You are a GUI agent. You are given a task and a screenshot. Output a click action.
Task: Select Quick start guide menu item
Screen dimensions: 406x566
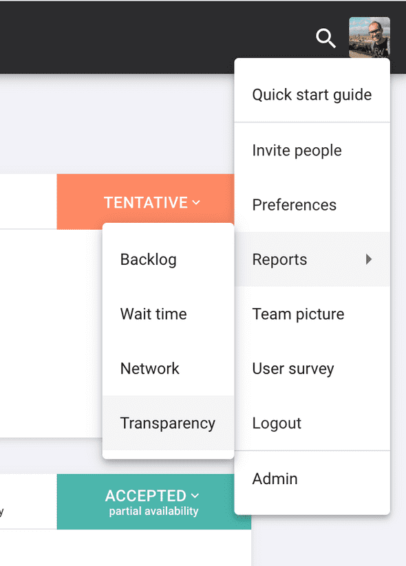(x=312, y=95)
